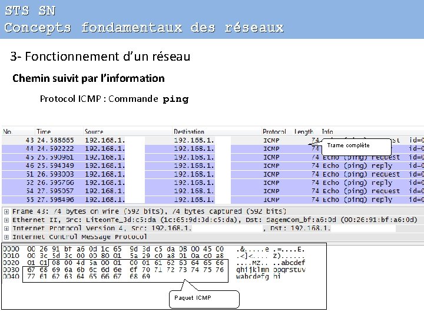Select packet 54 at time 27.595057

(x=213, y=191)
